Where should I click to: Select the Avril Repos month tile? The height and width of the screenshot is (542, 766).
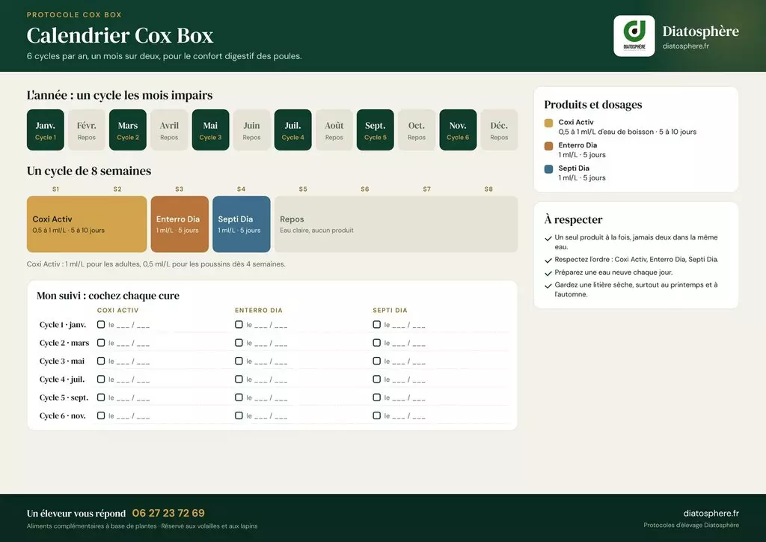[169, 130]
